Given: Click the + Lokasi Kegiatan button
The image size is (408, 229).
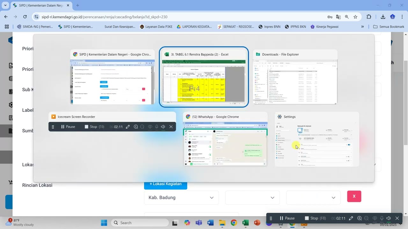Looking at the screenshot, I should tap(165, 184).
